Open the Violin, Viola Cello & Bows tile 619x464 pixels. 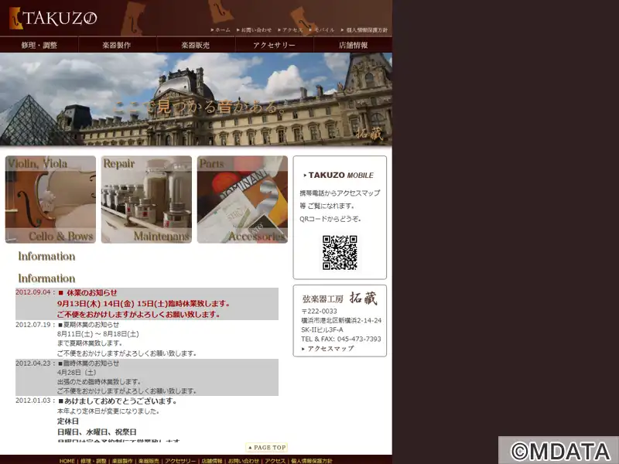tap(50, 200)
